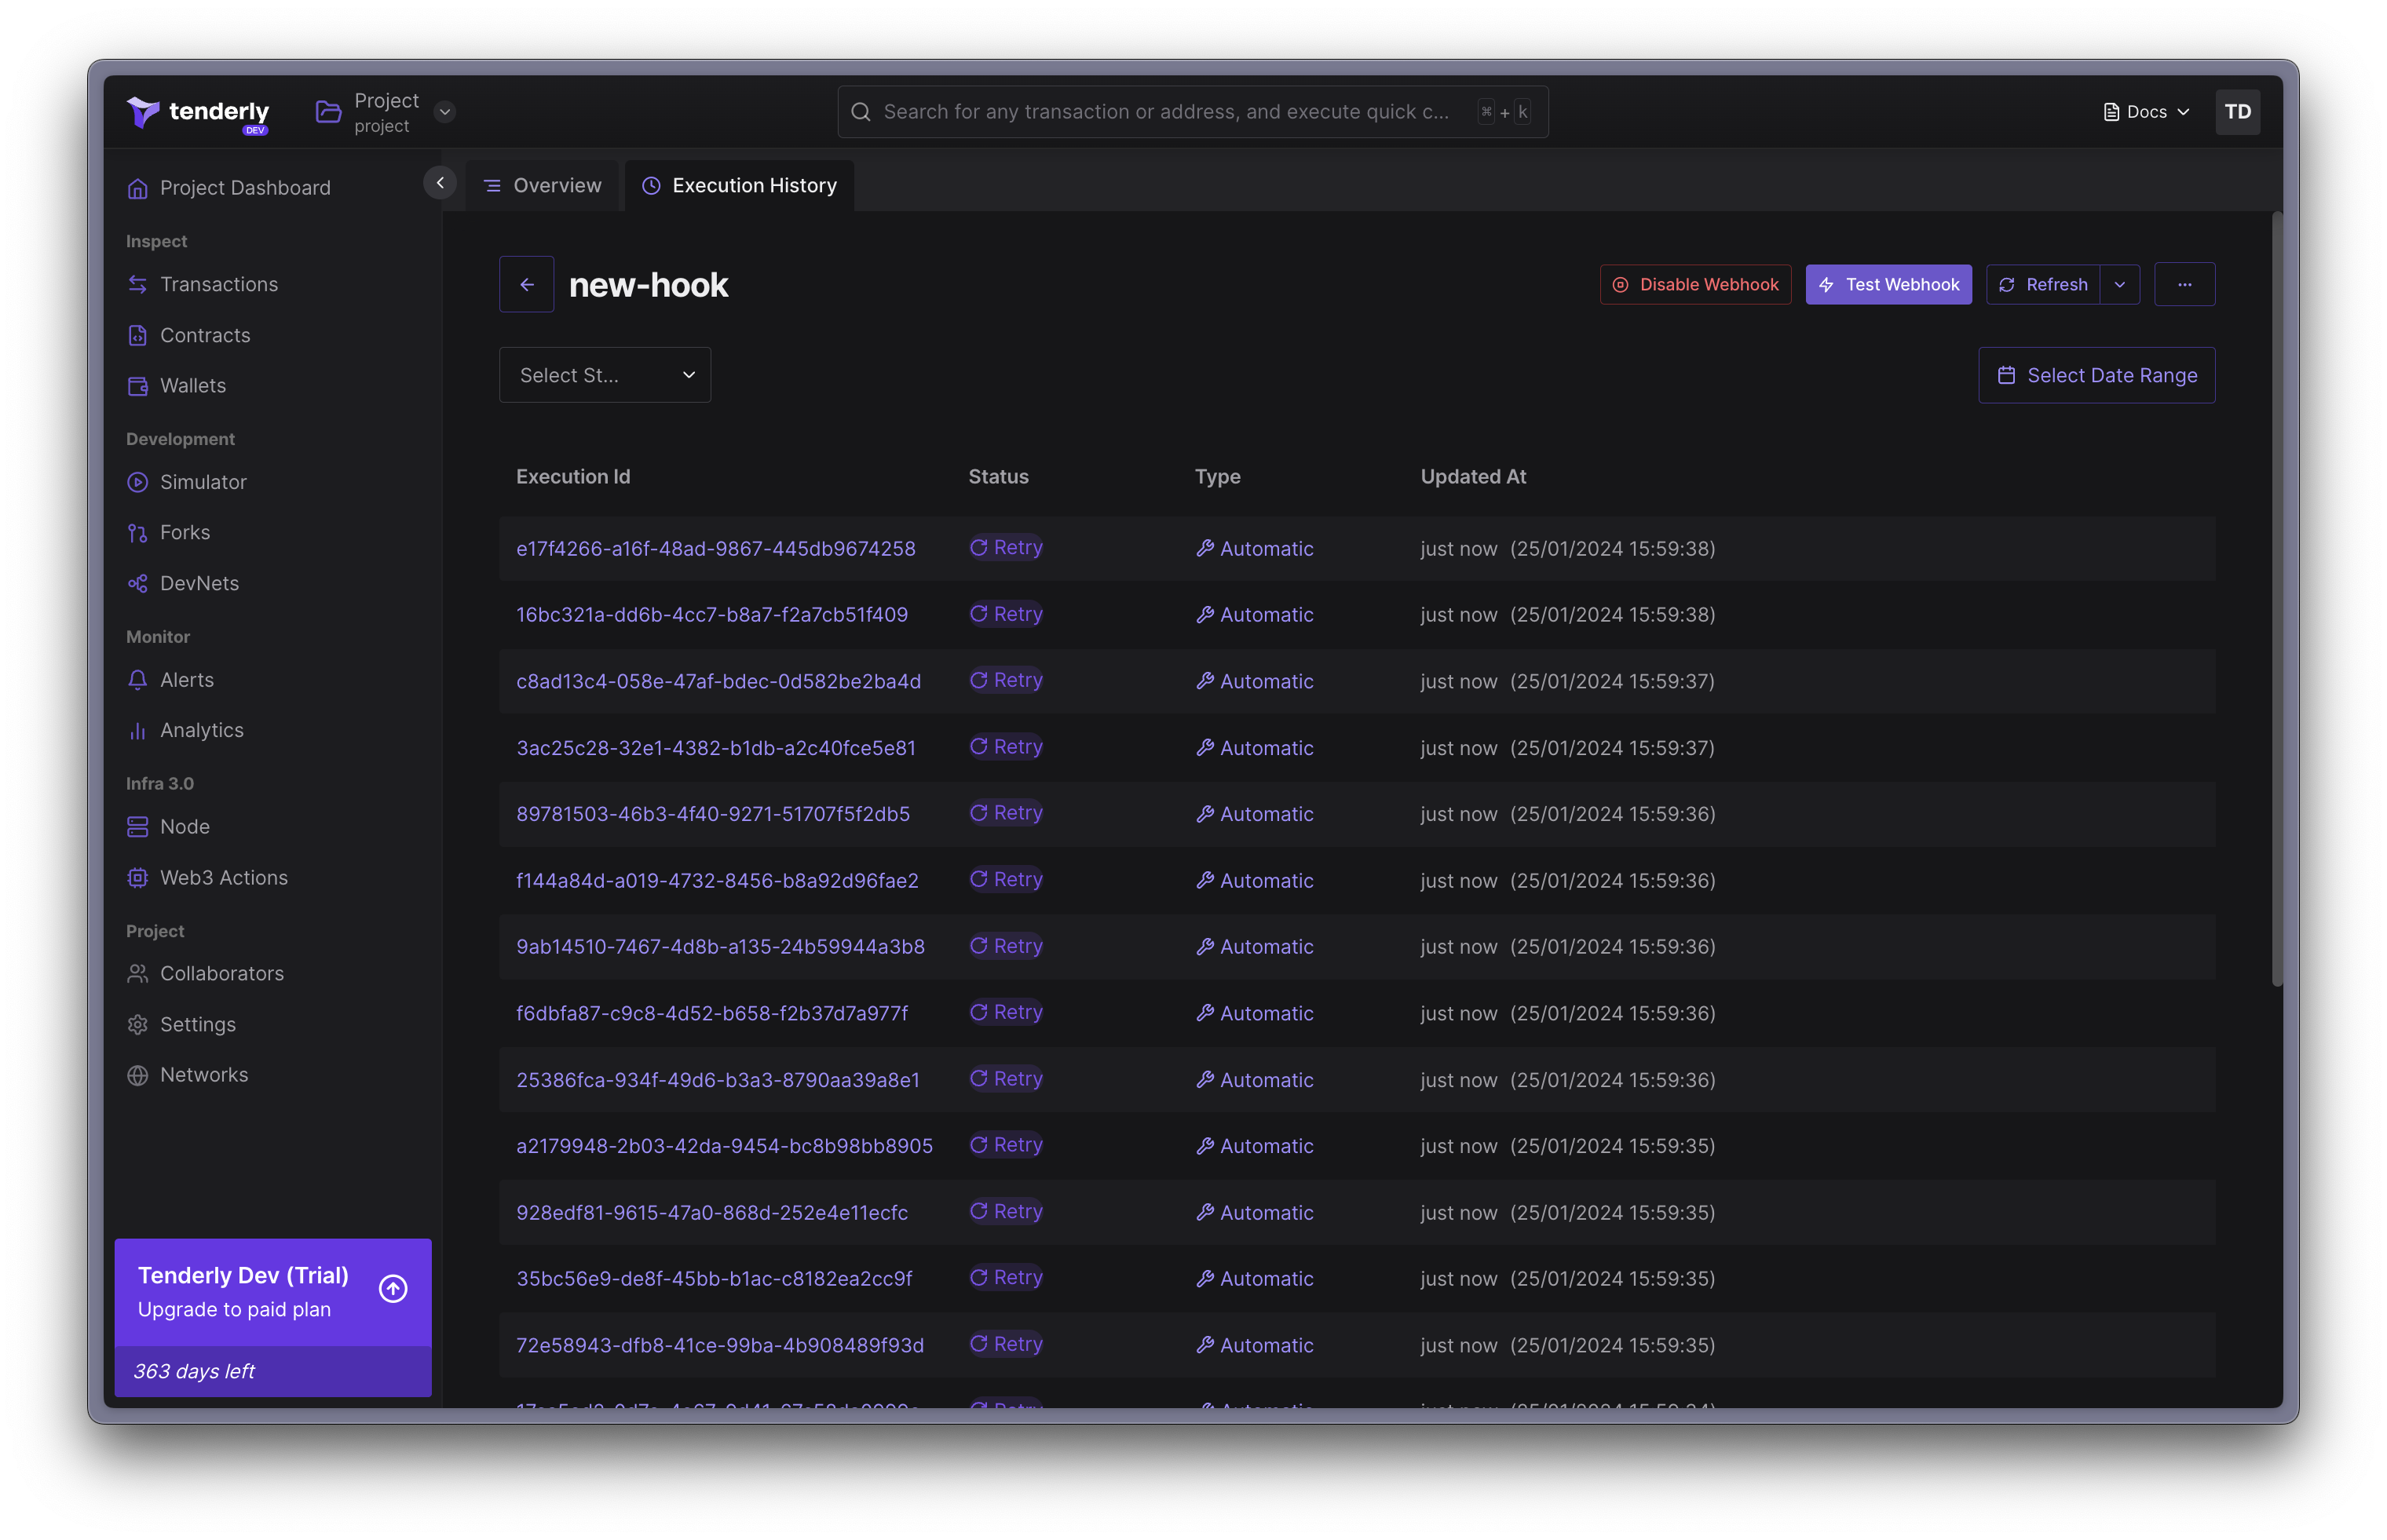Click the Updated At time for f144a84d row
Image resolution: width=2387 pixels, height=1540 pixels.
coord(1568,881)
